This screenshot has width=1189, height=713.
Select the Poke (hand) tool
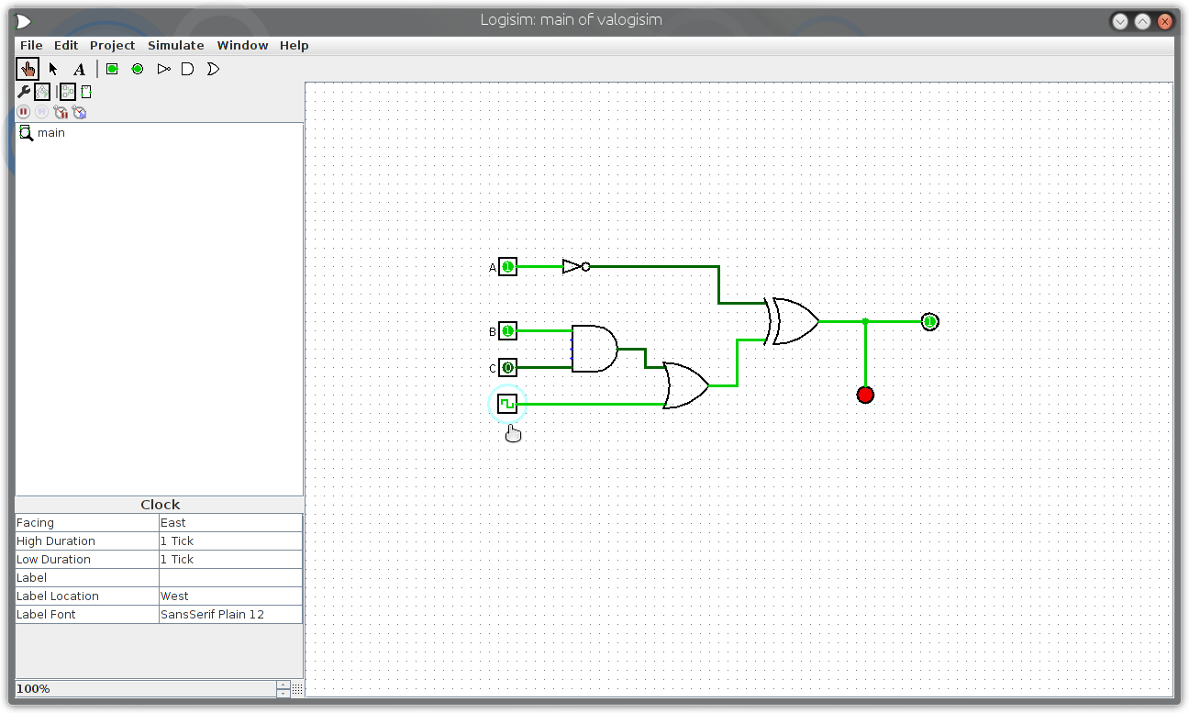coord(28,69)
